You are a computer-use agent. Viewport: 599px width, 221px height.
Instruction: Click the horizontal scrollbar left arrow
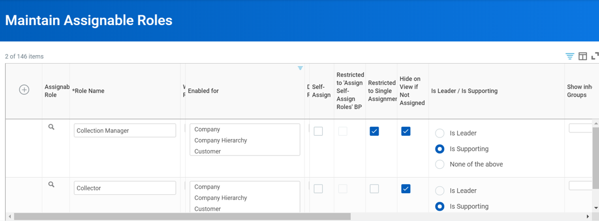[x=9, y=216]
